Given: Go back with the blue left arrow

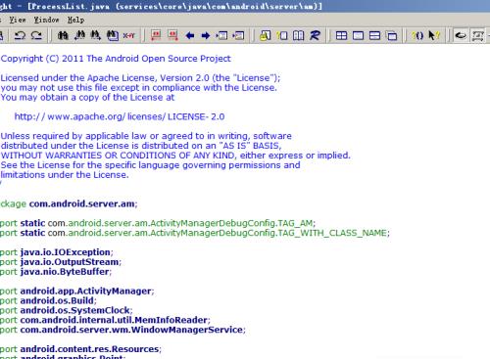Looking at the screenshot, I should click(189, 35).
